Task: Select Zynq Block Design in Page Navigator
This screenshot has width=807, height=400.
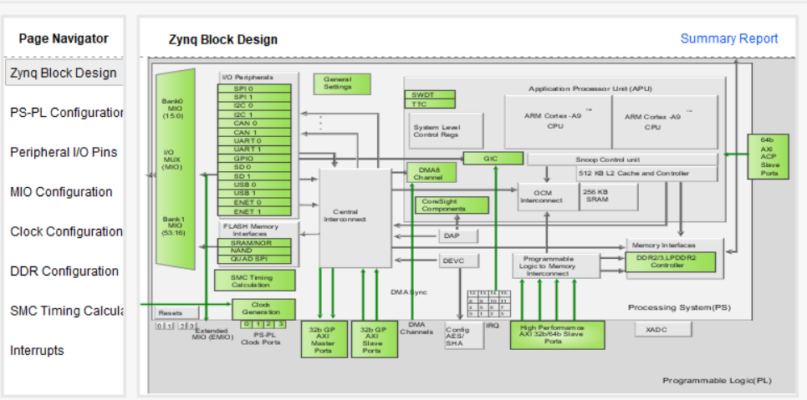Action: coord(64,73)
